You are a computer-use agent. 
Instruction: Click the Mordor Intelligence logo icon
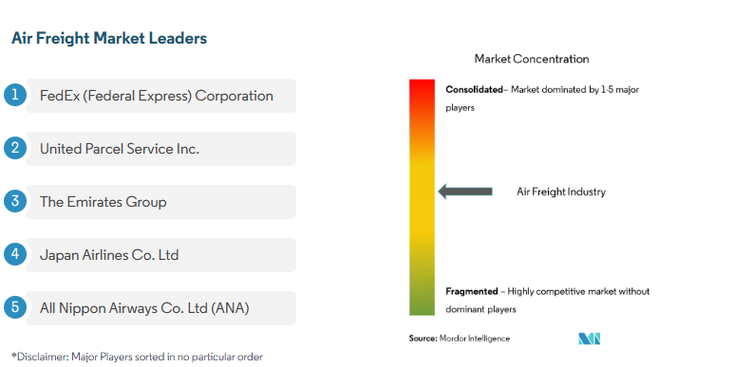(590, 339)
